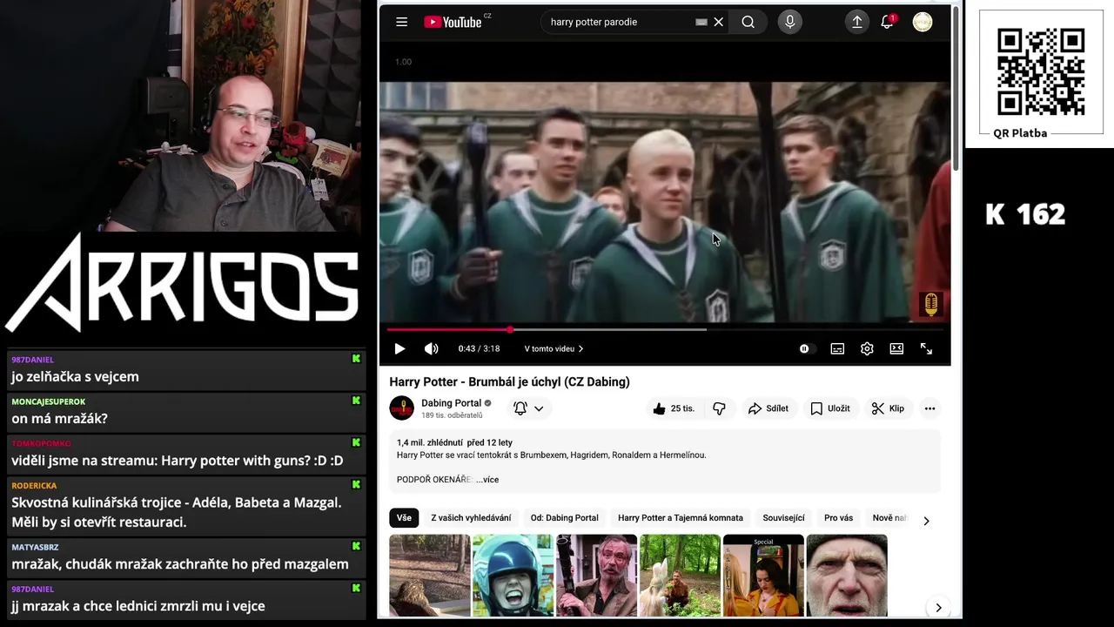Click chat username MATYASBRZ
This screenshot has width=1114, height=627.
(x=35, y=547)
